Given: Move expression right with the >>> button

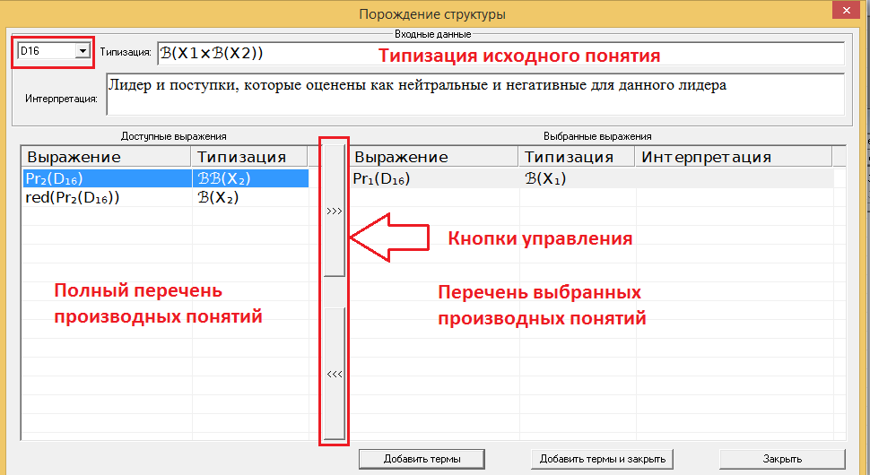Looking at the screenshot, I should pyautogui.click(x=335, y=211).
